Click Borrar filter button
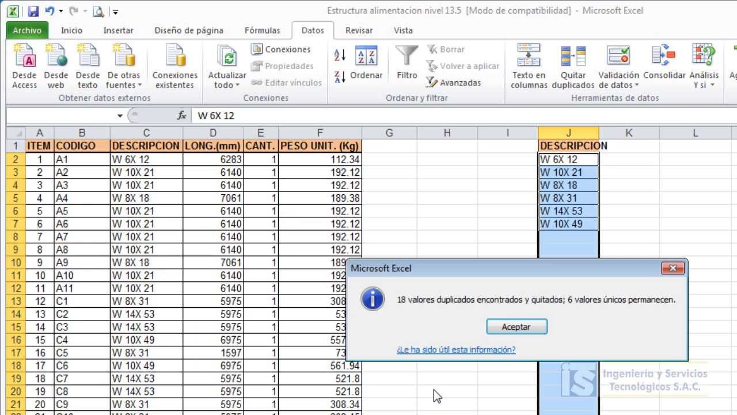 (x=446, y=50)
